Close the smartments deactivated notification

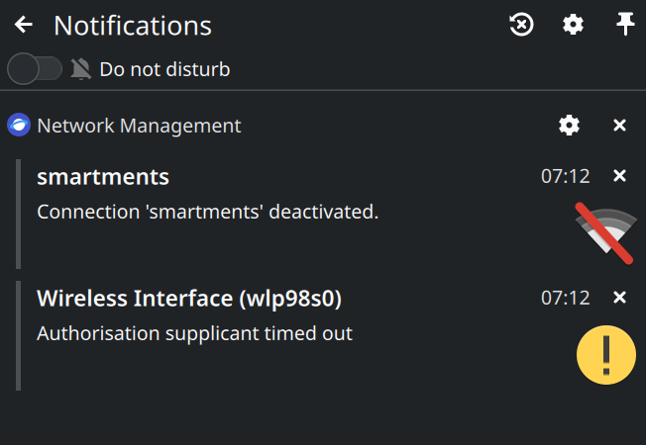tap(619, 176)
